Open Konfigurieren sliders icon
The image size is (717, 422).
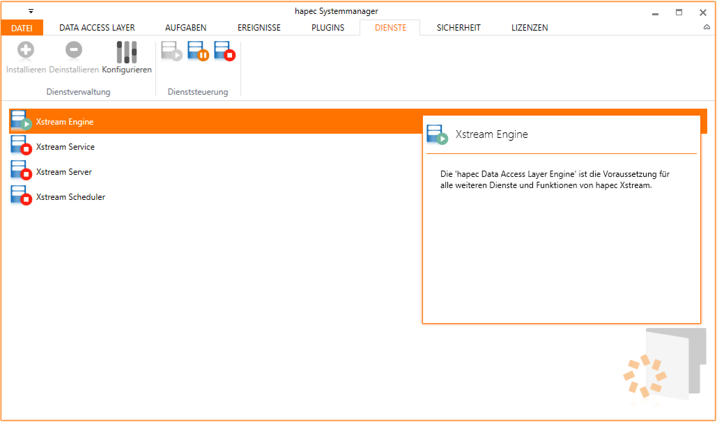click(126, 52)
